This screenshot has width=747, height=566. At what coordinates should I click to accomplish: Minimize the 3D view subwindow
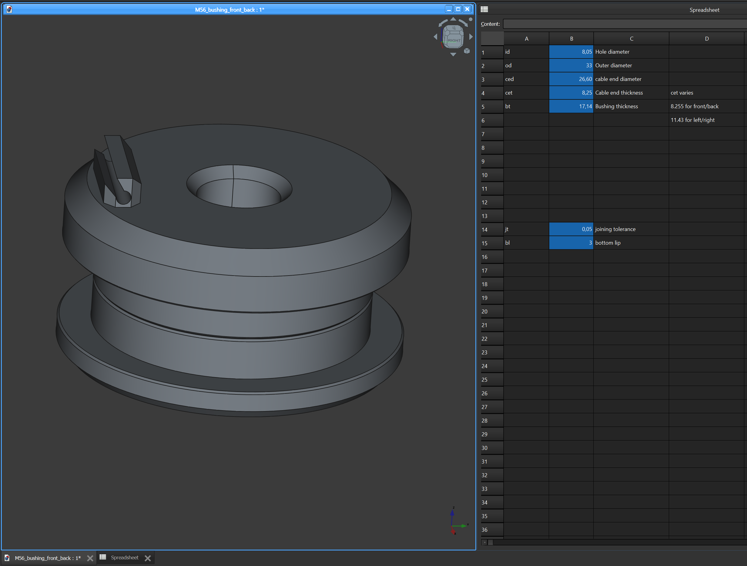(x=449, y=9)
